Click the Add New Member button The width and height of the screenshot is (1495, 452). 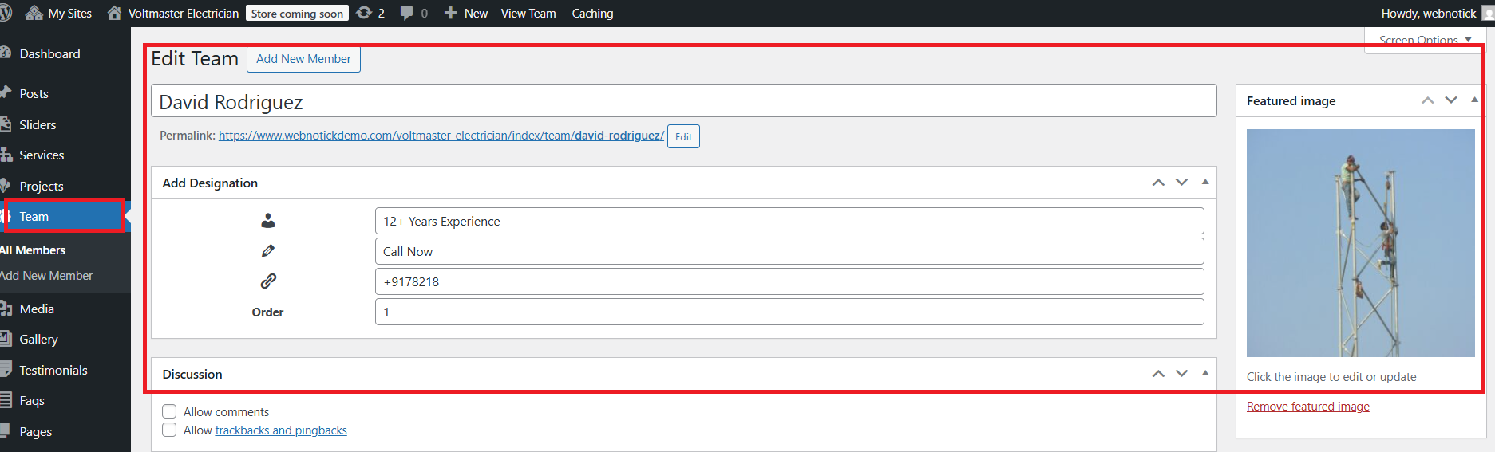click(303, 59)
